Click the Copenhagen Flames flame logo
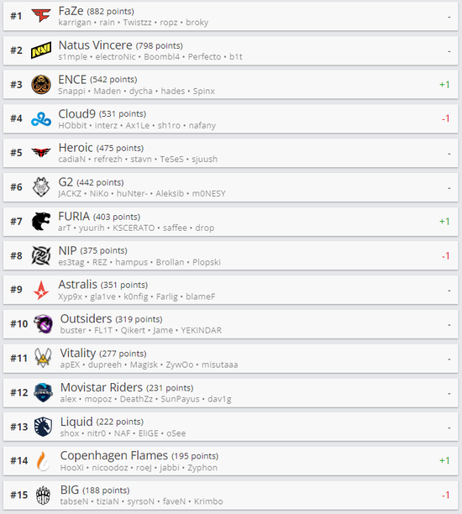Screen dimensions: 462x514 [x=43, y=460]
